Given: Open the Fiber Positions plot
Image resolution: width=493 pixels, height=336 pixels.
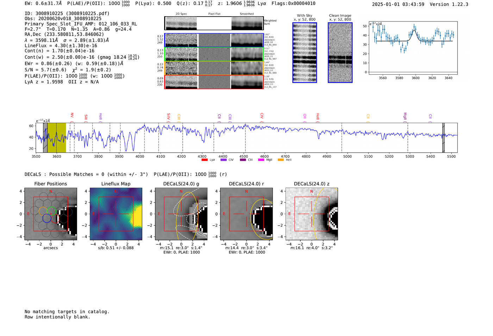Looking at the screenshot, I should point(51,214).
